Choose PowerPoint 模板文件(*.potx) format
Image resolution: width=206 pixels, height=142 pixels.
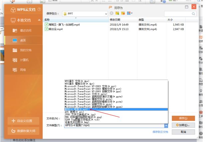[116, 99]
